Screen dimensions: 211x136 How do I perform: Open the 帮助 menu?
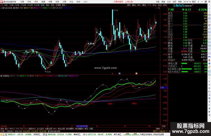180,2
